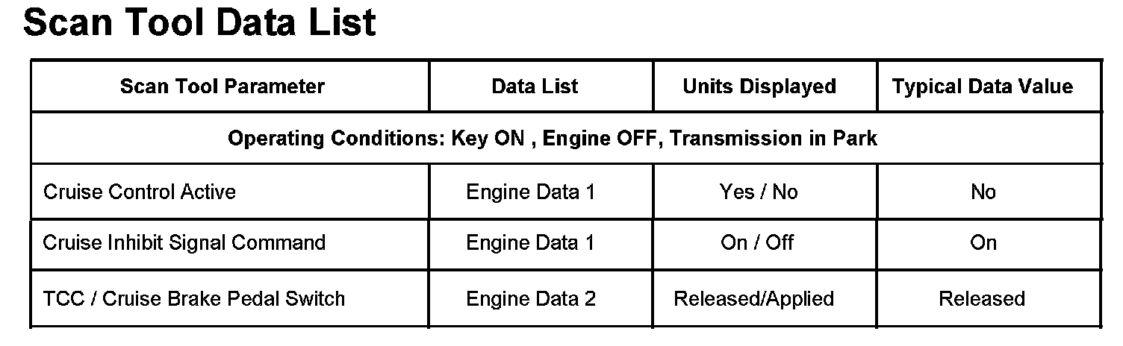Select the typical value Released cell
The image size is (1123, 346).
coord(982,299)
